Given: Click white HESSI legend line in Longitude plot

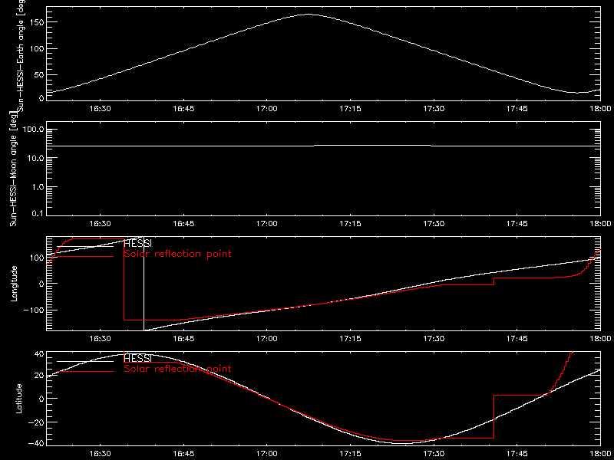Looking at the screenshot, I should tap(85, 246).
